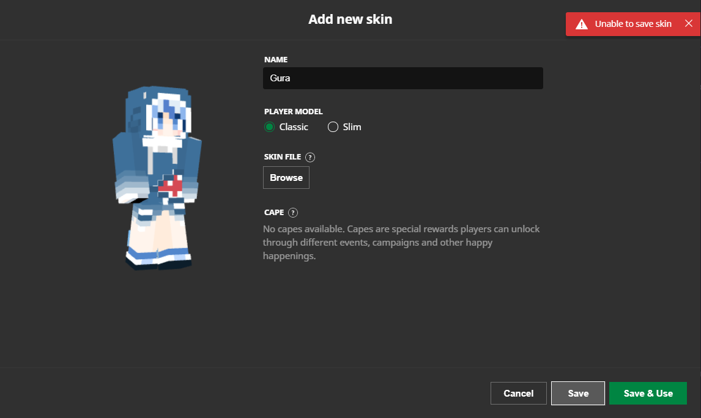
Task: Click the warning triangle icon in error banner
Action: pos(581,24)
